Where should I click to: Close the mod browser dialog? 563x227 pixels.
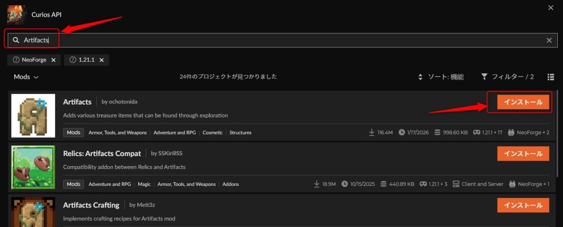coord(551,7)
